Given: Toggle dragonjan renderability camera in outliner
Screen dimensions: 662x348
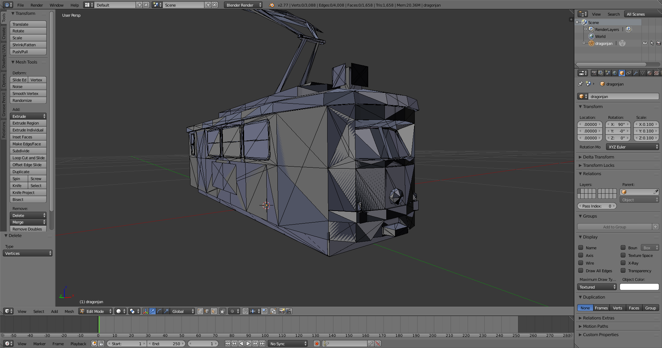Looking at the screenshot, I should (659, 43).
